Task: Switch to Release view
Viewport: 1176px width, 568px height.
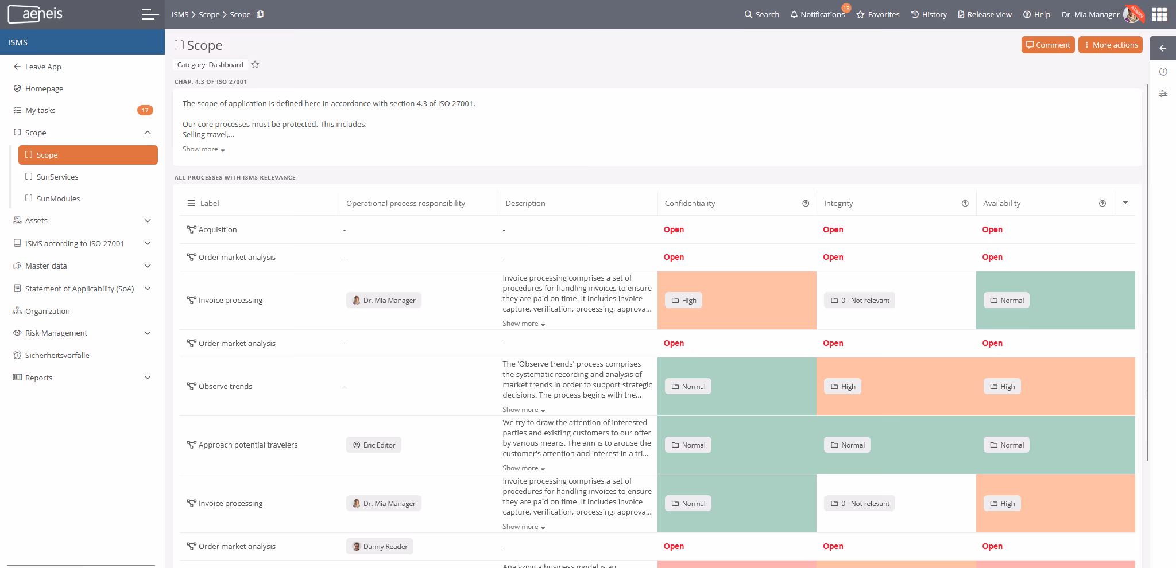Action: click(x=985, y=14)
